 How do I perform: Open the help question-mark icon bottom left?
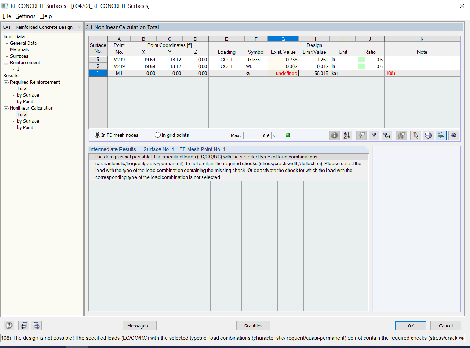click(x=9, y=325)
